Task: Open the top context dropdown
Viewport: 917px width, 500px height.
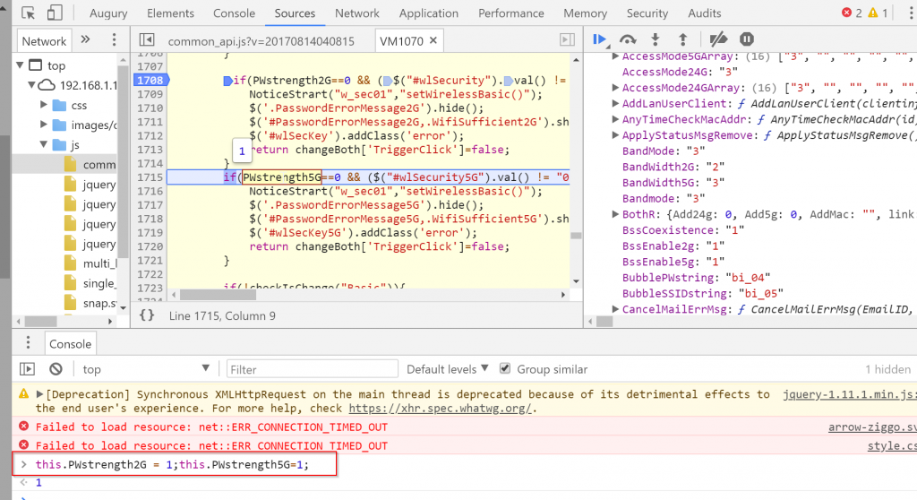Action: point(145,369)
